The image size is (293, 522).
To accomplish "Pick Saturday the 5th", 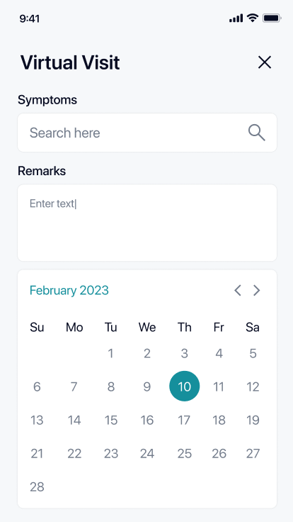I will click(x=253, y=353).
